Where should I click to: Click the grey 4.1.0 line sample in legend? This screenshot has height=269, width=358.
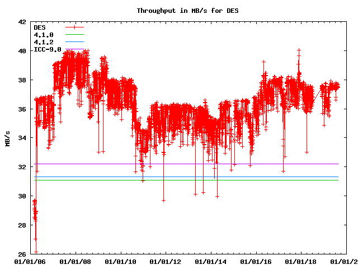[x=74, y=35]
